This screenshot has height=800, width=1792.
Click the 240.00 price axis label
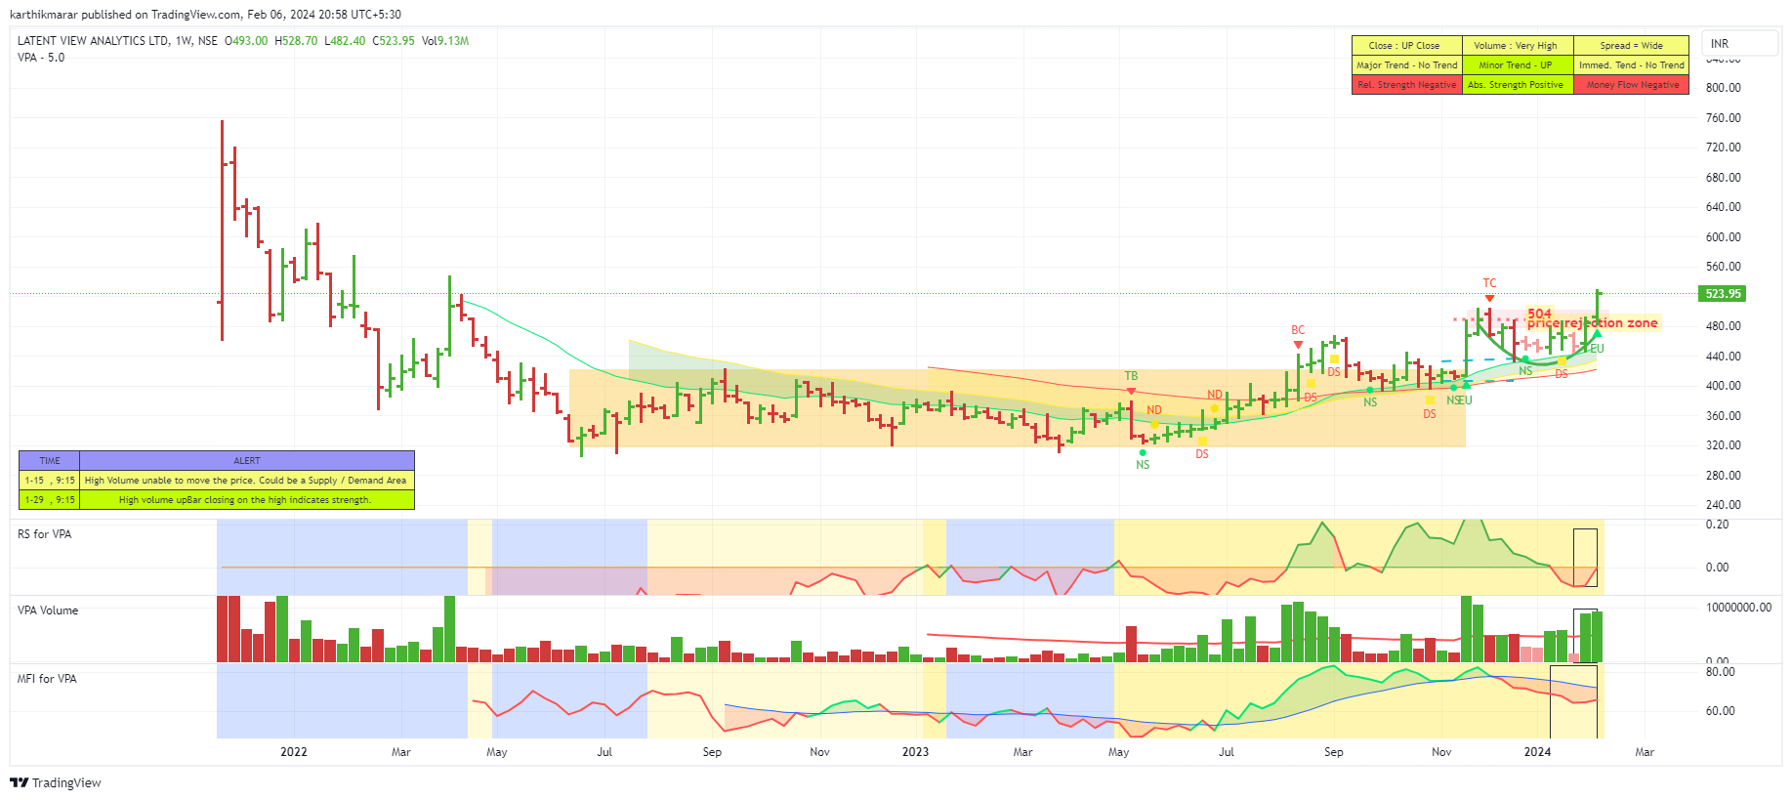click(x=1723, y=505)
